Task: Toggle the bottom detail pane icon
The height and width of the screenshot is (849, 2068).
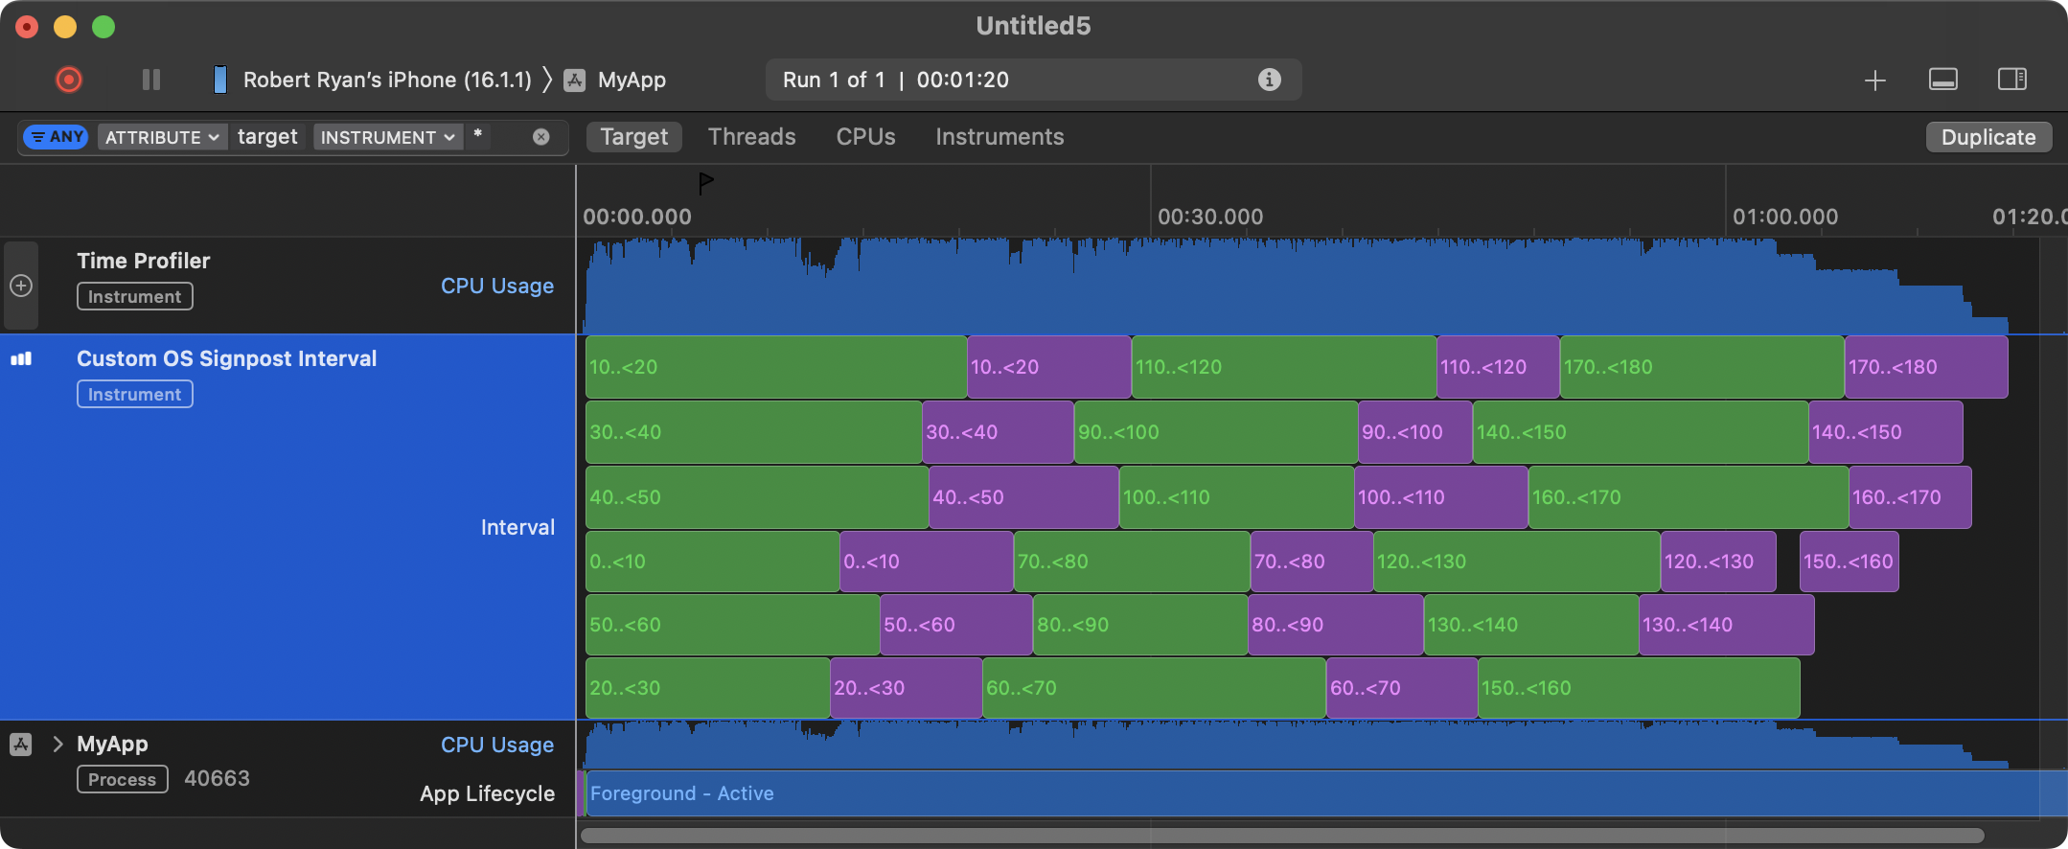Action: pyautogui.click(x=1943, y=80)
